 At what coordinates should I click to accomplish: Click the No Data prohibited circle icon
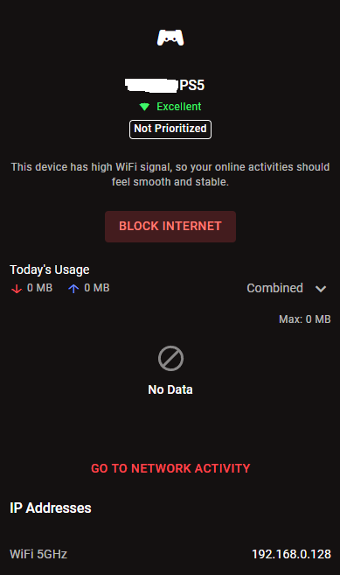(x=170, y=358)
